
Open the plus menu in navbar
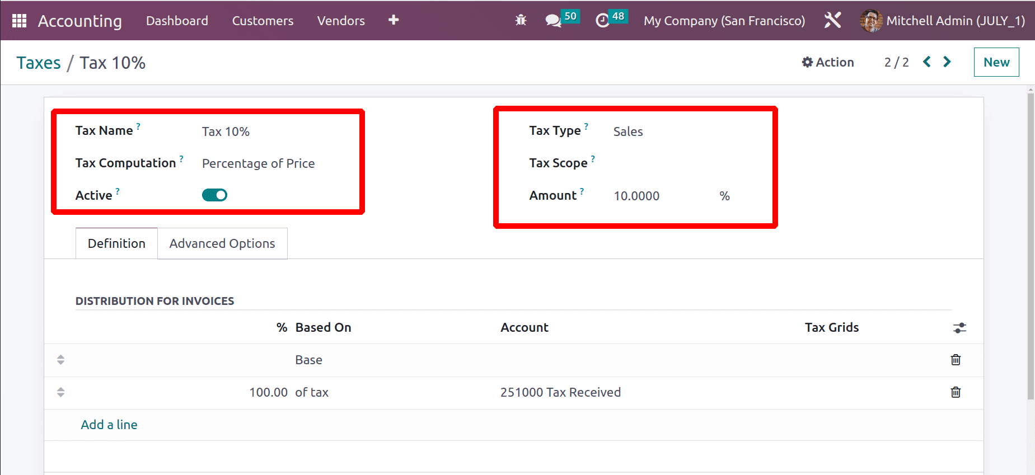[x=394, y=20]
